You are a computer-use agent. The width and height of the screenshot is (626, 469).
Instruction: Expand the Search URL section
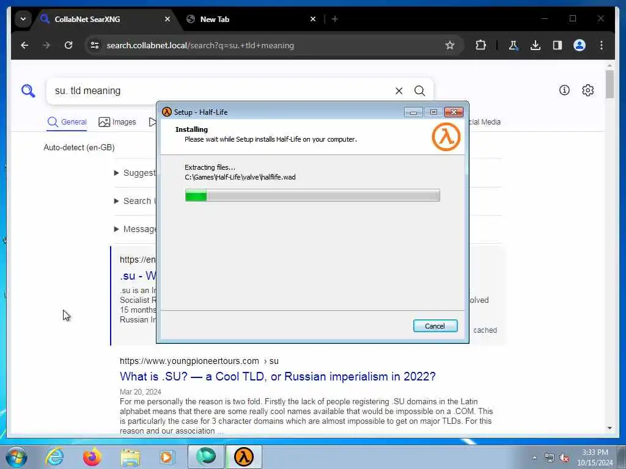[x=135, y=201]
